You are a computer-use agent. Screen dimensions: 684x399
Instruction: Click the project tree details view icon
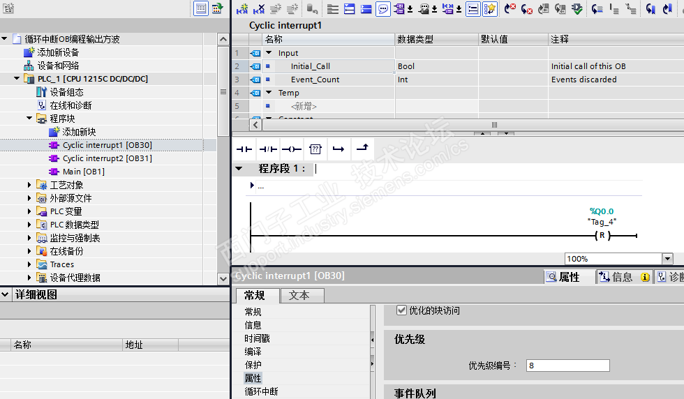pyautogui.click(x=201, y=8)
